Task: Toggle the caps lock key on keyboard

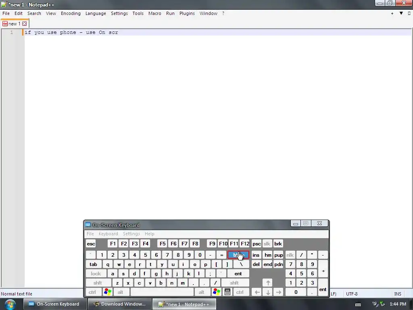Action: [x=96, y=274]
